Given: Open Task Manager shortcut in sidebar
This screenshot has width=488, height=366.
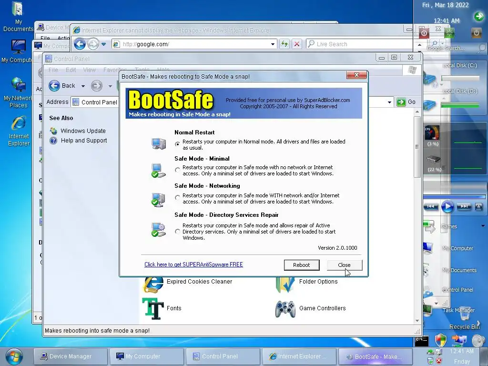Looking at the screenshot, I should pyautogui.click(x=458, y=310).
